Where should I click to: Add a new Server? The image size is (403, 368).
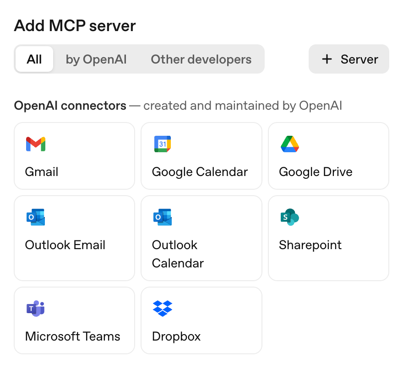pyautogui.click(x=349, y=59)
